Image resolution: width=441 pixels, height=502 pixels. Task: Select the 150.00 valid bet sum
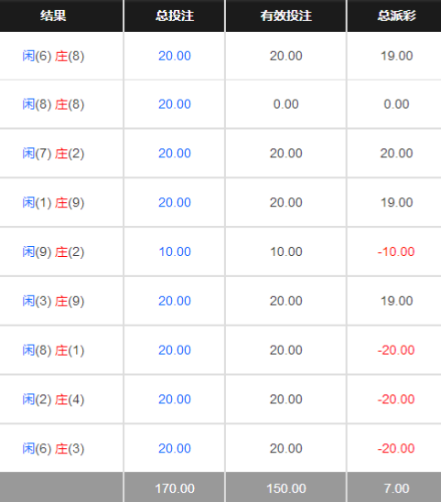tap(286, 488)
